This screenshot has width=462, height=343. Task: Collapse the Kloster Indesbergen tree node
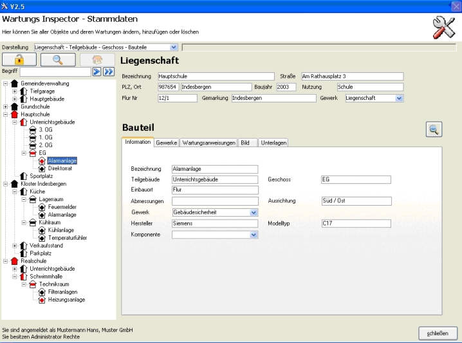coord(6,184)
